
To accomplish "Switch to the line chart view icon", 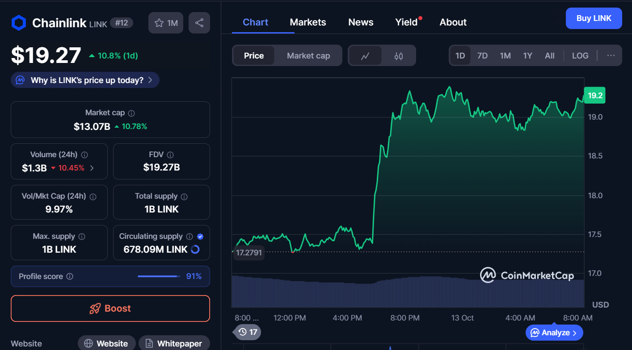I will click(365, 56).
